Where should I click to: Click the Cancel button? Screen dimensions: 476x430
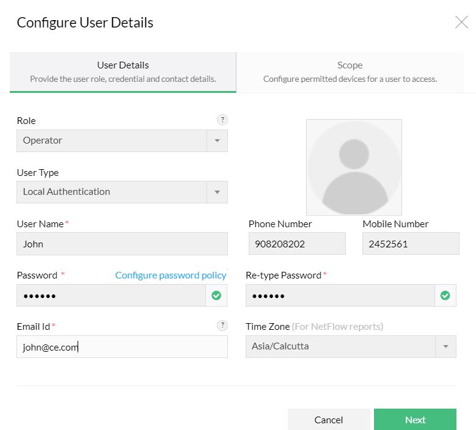[x=329, y=420]
